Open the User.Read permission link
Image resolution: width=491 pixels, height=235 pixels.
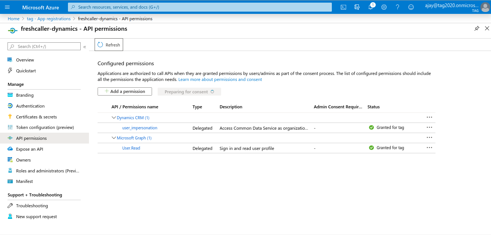tap(131, 148)
